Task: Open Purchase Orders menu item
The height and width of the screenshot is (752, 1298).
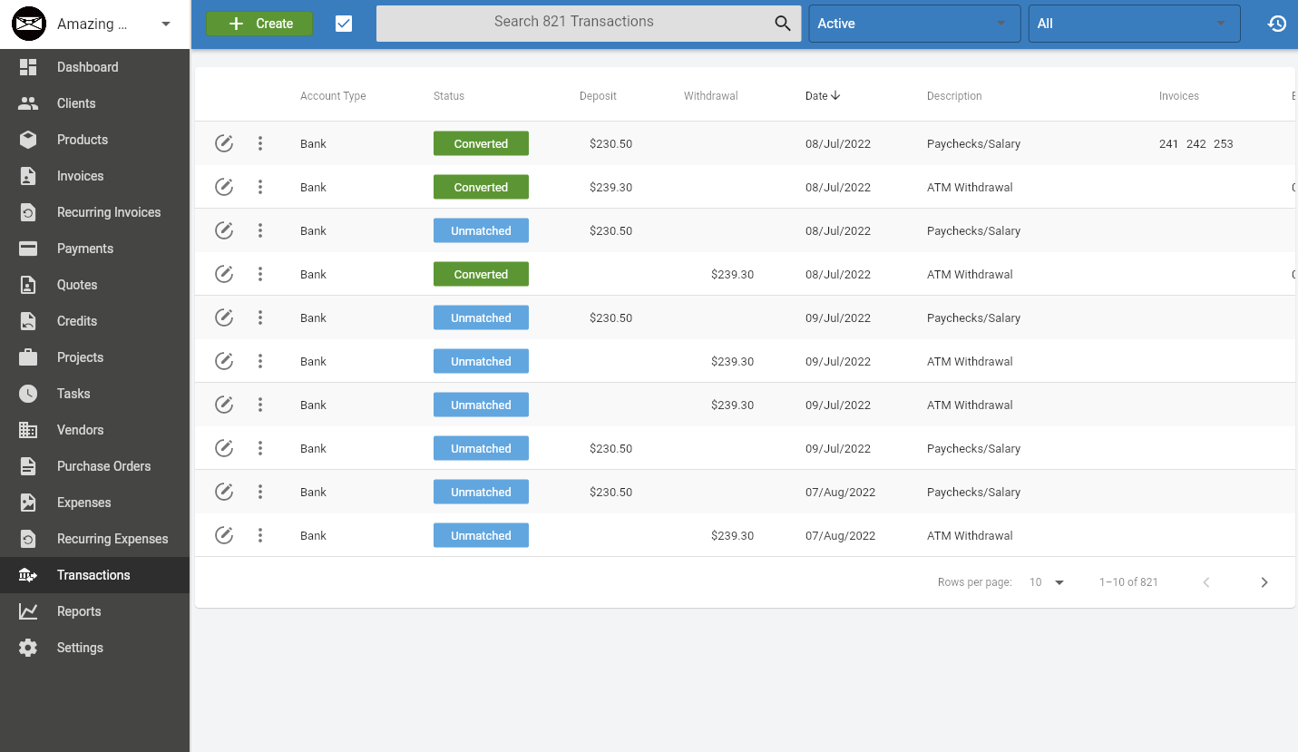Action: [95, 466]
